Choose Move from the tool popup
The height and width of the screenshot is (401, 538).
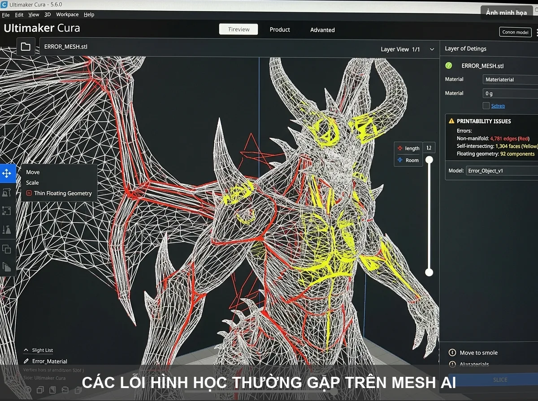(x=33, y=172)
